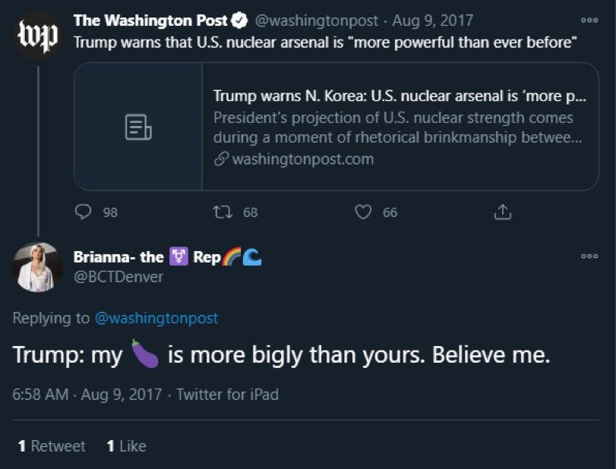Image resolution: width=616 pixels, height=469 pixels.
Task: Click the share upload icon
Action: click(x=503, y=212)
